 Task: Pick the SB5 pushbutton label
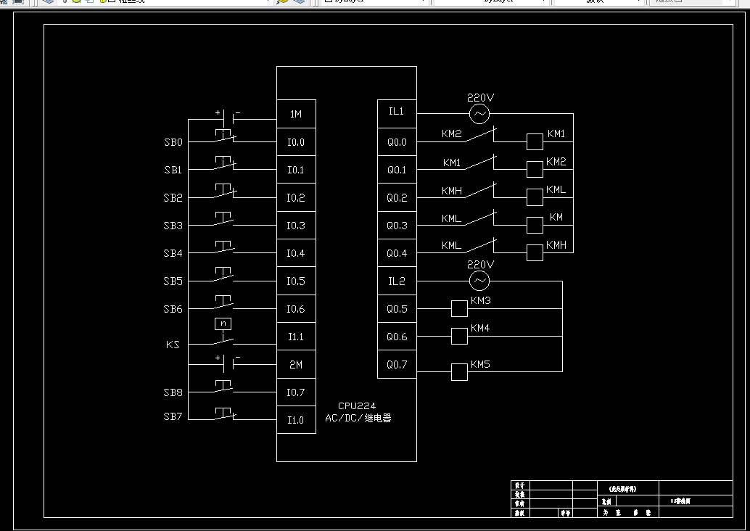[173, 281]
